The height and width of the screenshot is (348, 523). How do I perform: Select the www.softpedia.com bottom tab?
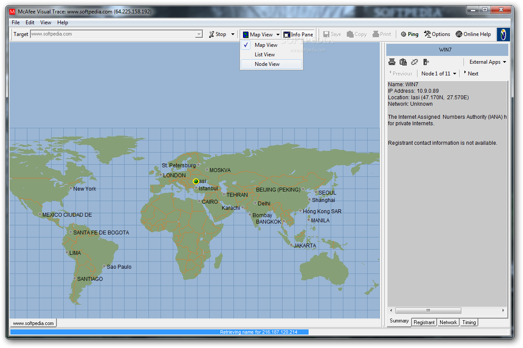[33, 323]
